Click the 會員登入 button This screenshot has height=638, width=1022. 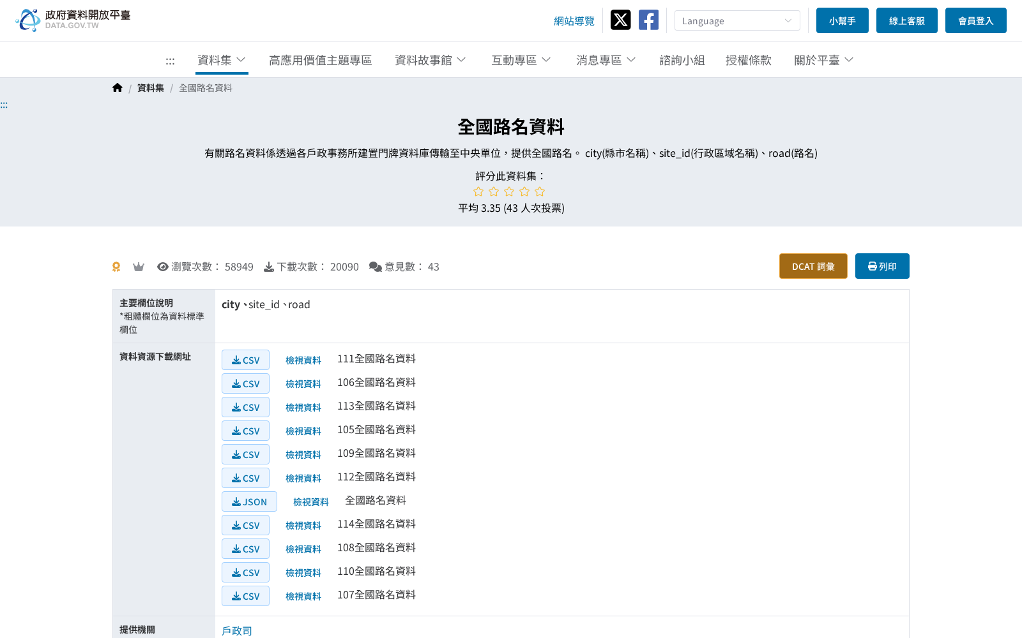[976, 20]
